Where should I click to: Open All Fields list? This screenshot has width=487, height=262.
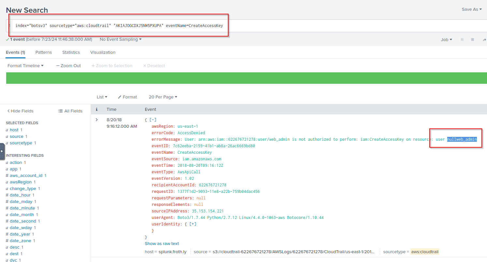point(70,111)
